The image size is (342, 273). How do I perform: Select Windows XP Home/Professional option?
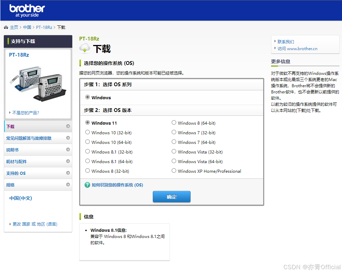[x=174, y=171]
